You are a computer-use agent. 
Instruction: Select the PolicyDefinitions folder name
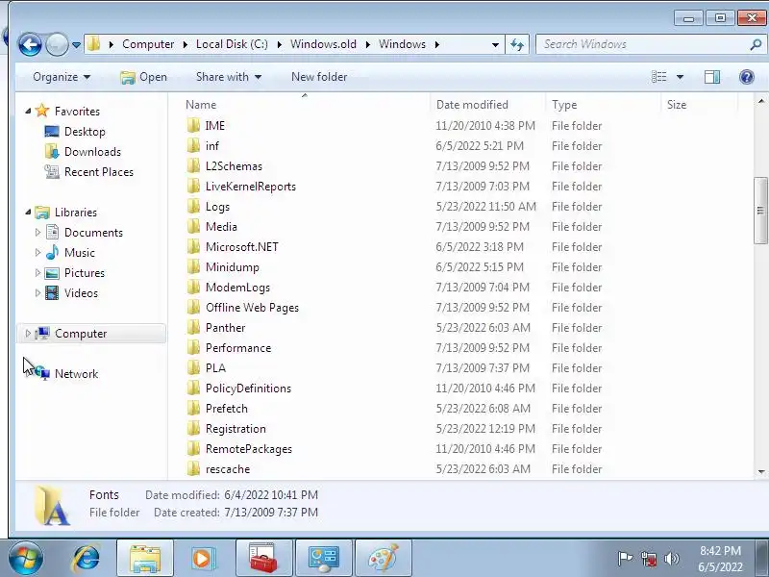pos(248,389)
